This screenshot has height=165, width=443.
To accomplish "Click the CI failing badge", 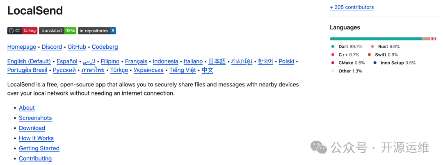I will click(x=22, y=31).
